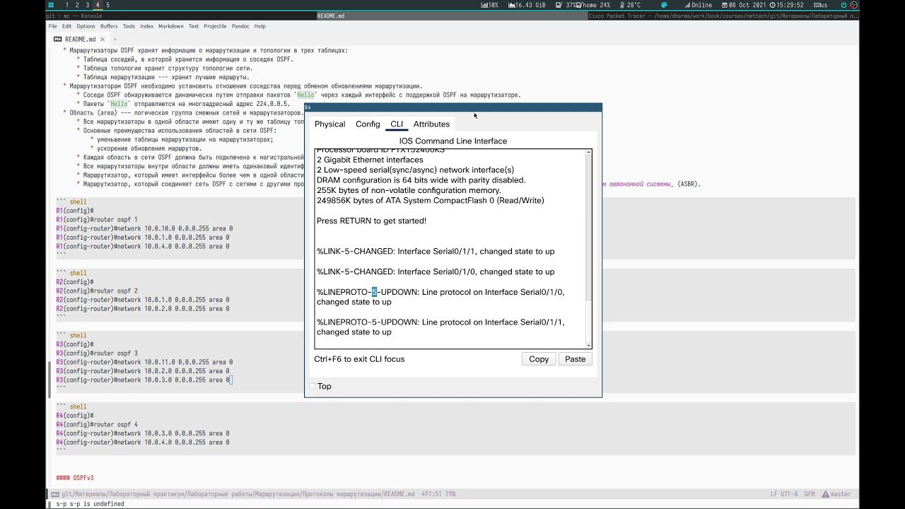Open the Pandoc menu

tap(240, 26)
